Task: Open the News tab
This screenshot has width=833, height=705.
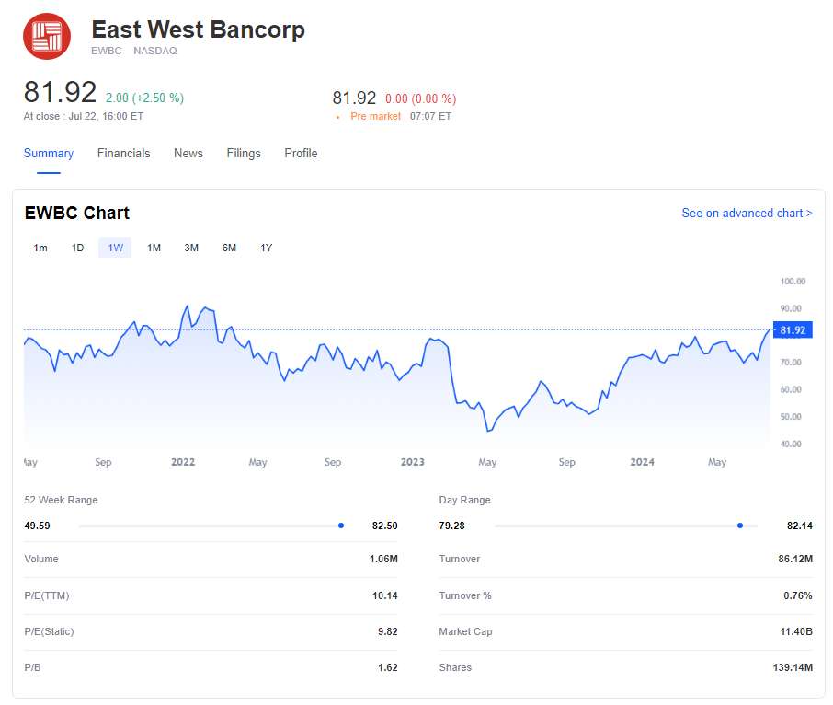Action: [188, 154]
